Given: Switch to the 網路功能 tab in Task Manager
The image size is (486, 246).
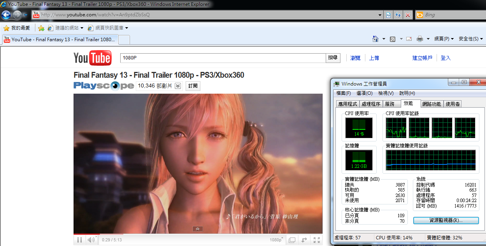Looking at the screenshot, I should click(x=432, y=104).
